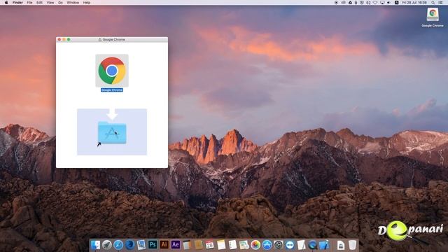Image resolution: width=448 pixels, height=252 pixels.
Task: Open Maps from the Dock
Action: tap(244, 245)
